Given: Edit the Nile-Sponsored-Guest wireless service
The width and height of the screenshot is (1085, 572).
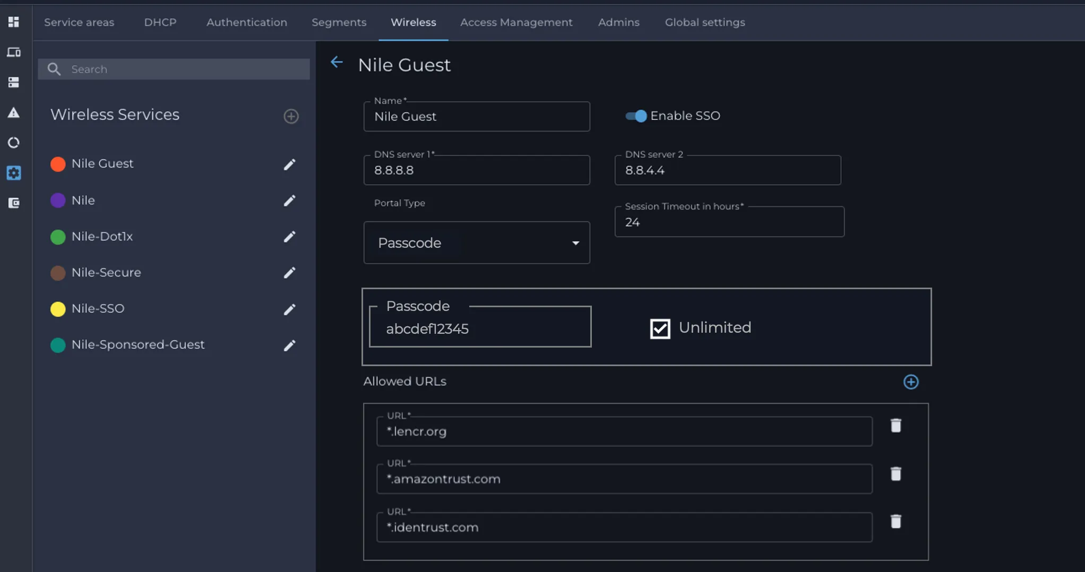Looking at the screenshot, I should pos(289,345).
